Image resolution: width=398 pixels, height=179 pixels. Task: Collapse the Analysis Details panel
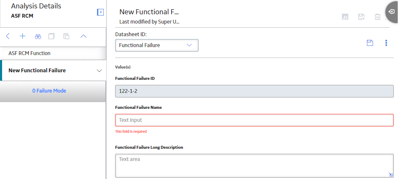pos(100,12)
